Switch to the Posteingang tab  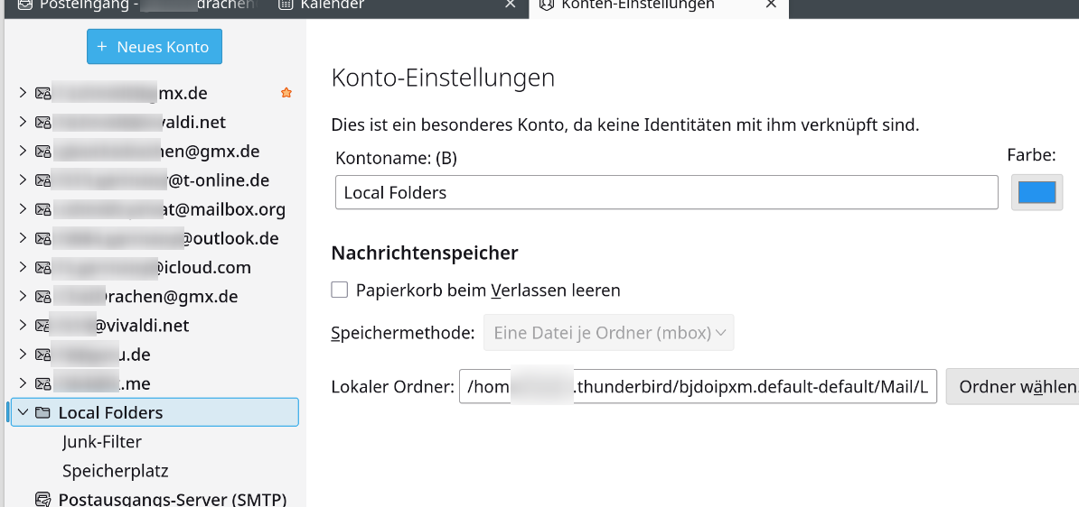136,5
